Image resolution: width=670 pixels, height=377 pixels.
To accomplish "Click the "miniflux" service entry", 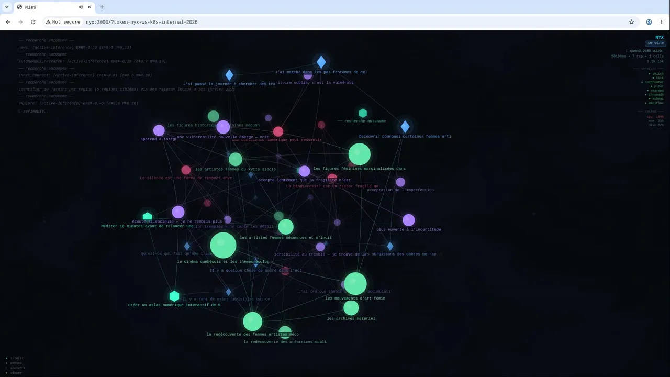I will [655, 103].
